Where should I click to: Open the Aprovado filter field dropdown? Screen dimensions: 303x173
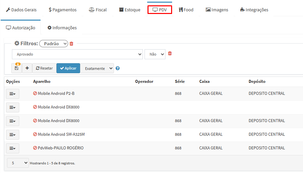tap(77, 54)
